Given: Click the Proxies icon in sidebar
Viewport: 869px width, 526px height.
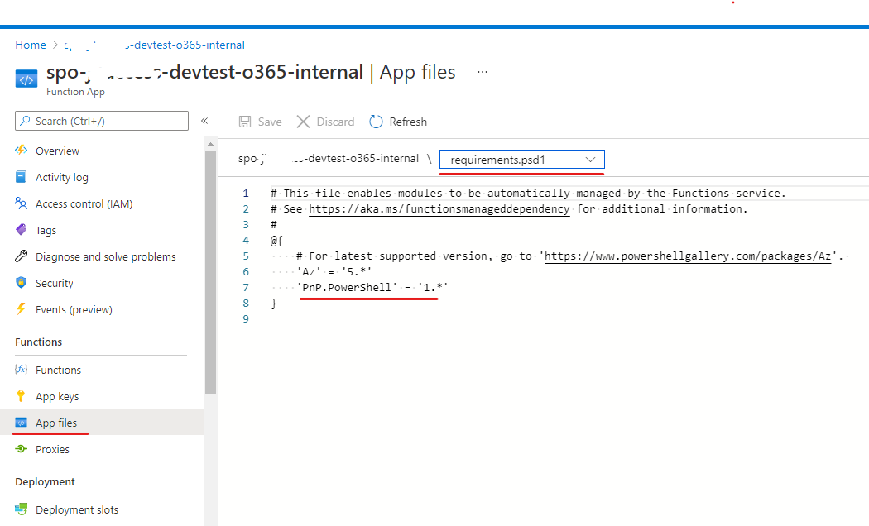Looking at the screenshot, I should [22, 449].
